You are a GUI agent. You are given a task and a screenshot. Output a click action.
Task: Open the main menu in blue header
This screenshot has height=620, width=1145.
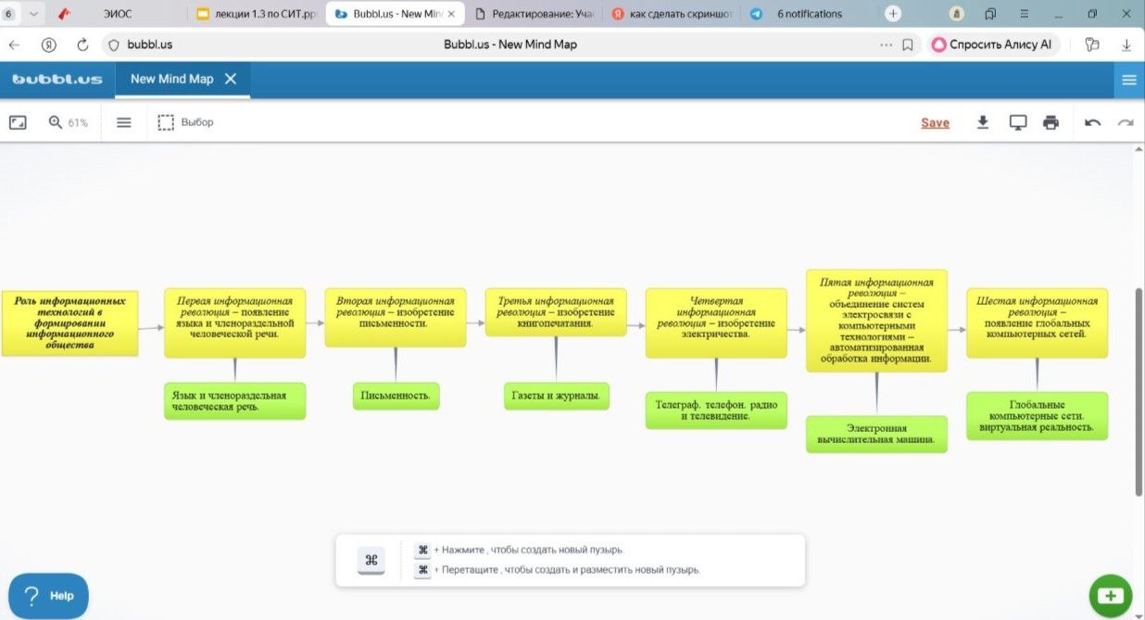click(1128, 80)
